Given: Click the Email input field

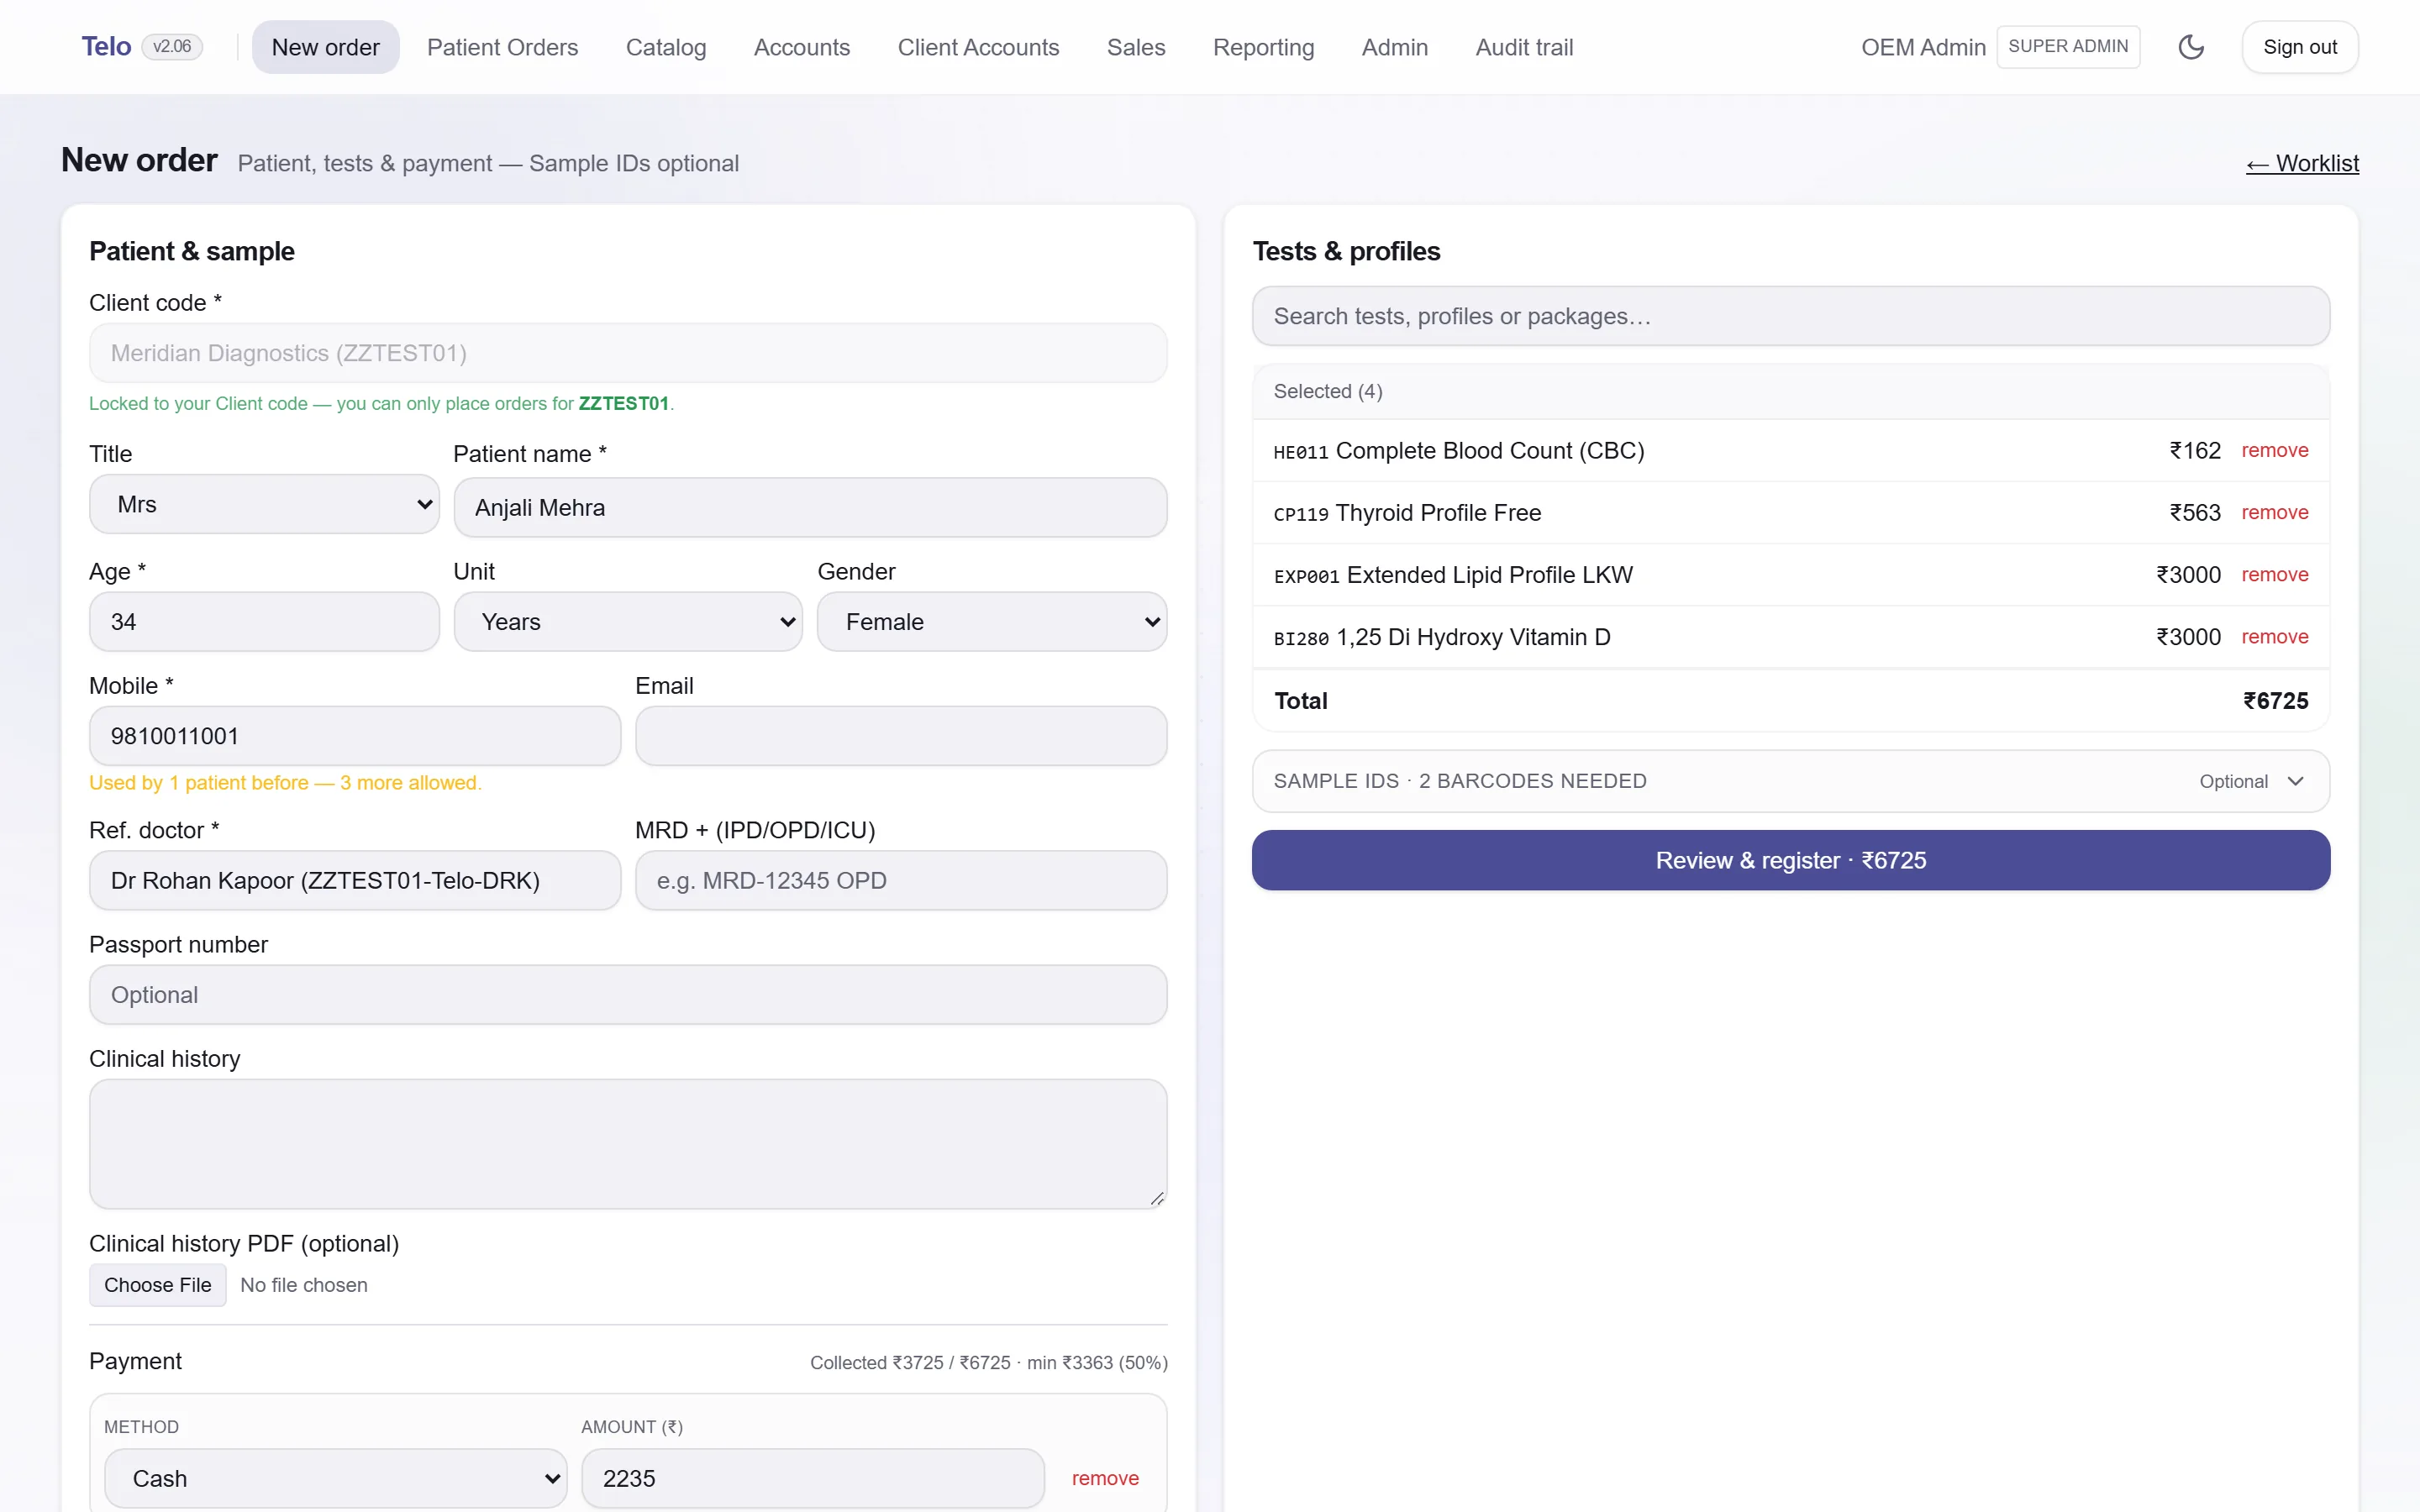Looking at the screenshot, I should pyautogui.click(x=901, y=736).
